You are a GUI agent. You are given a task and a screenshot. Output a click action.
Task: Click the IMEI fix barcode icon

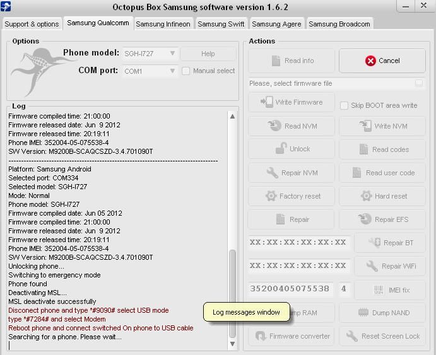coord(379,290)
